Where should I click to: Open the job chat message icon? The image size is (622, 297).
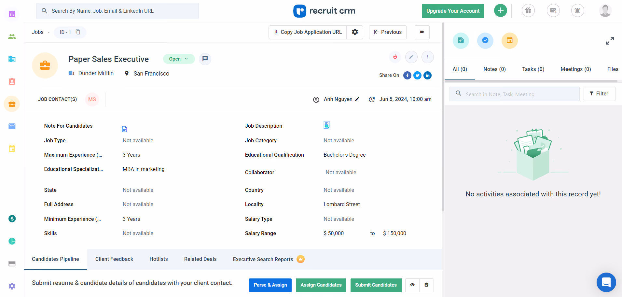[x=205, y=59]
